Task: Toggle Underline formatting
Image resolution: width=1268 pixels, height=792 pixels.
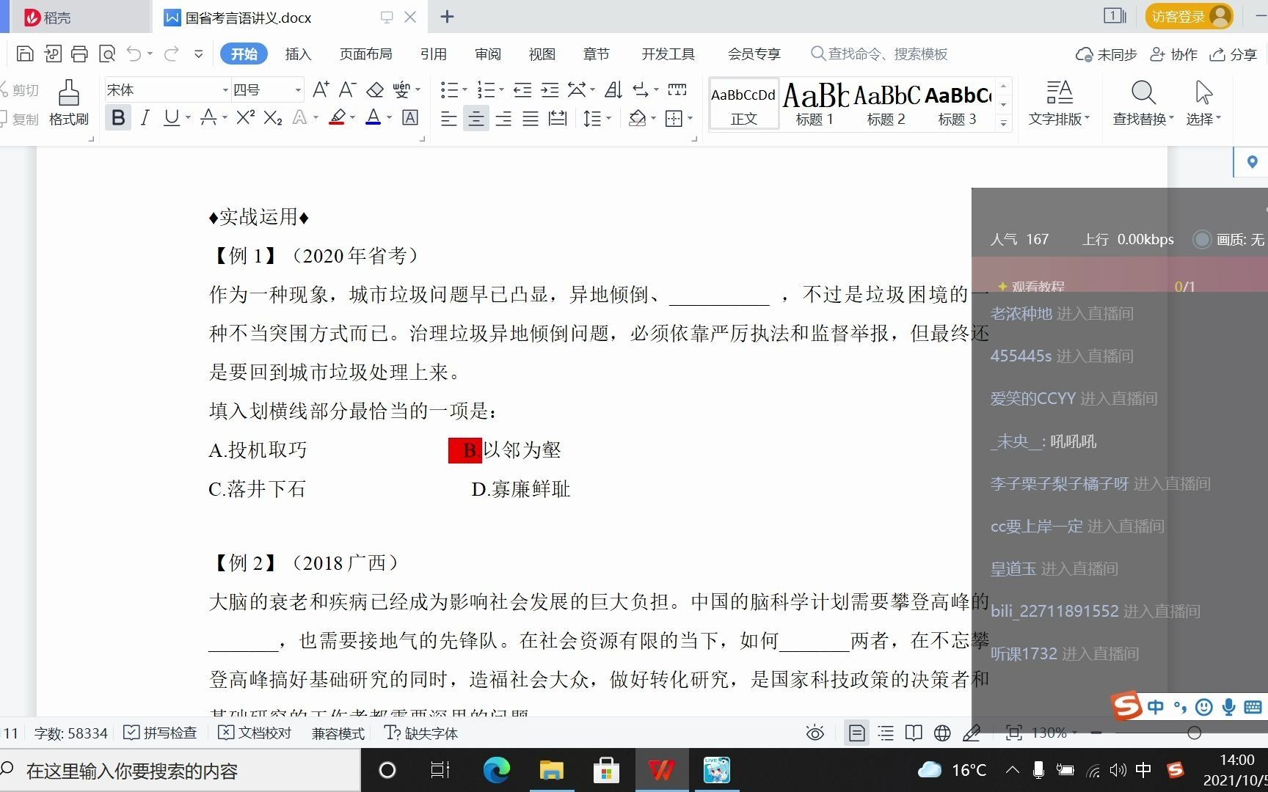Action: click(171, 117)
